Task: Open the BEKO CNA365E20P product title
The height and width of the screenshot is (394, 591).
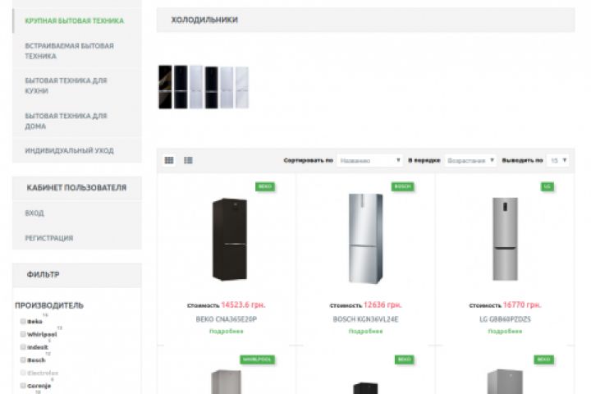Action: point(227,319)
